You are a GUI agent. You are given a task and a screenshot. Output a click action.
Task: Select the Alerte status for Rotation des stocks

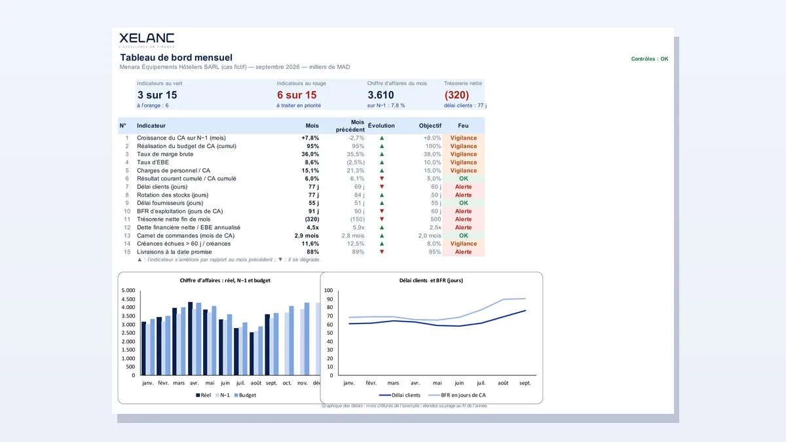click(464, 195)
